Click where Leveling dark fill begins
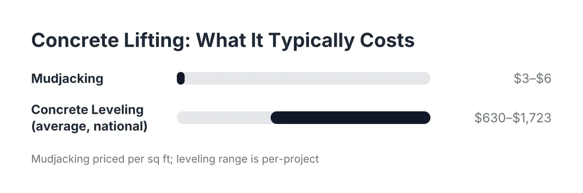This screenshot has height=193, width=583. click(x=275, y=118)
